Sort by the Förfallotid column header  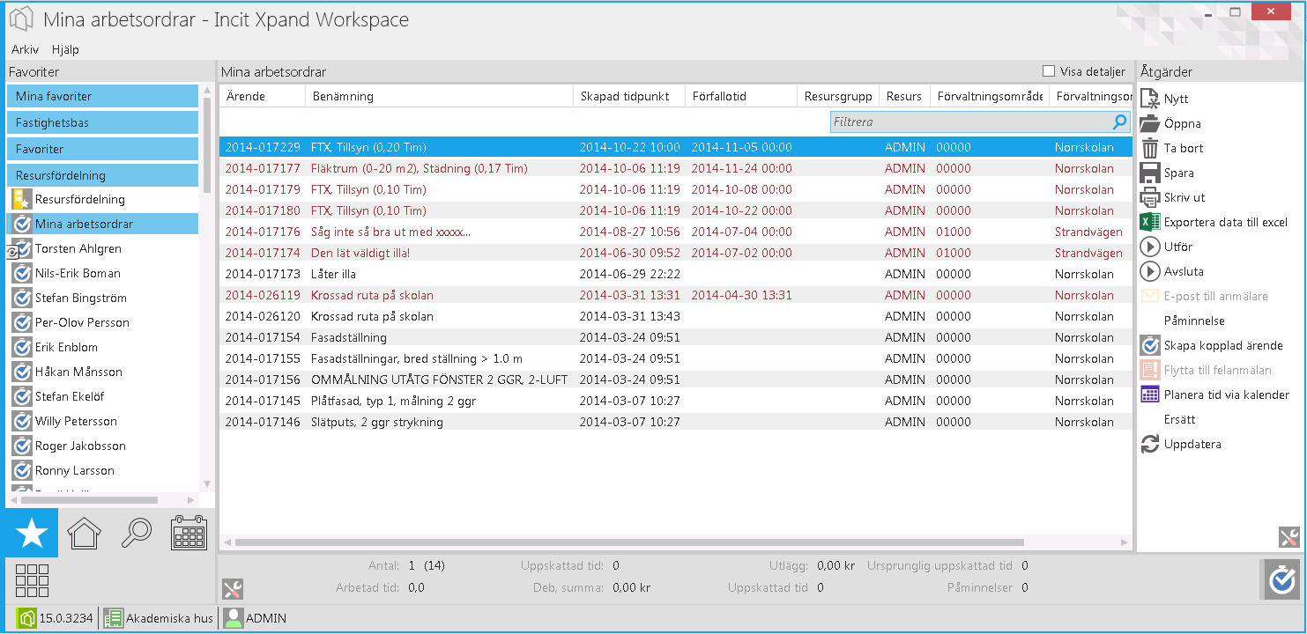741,96
